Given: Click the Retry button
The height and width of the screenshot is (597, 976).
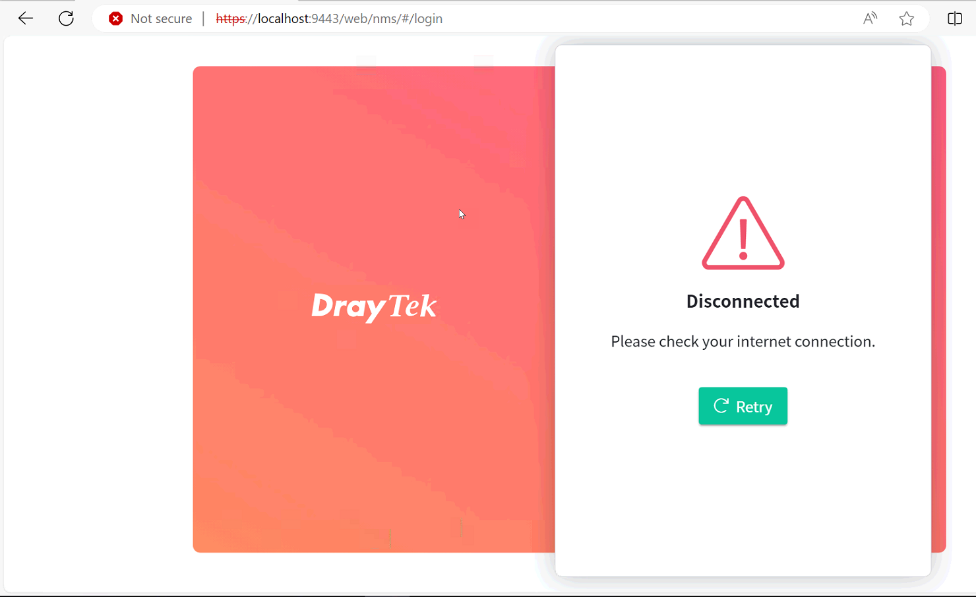Looking at the screenshot, I should click(x=743, y=406).
